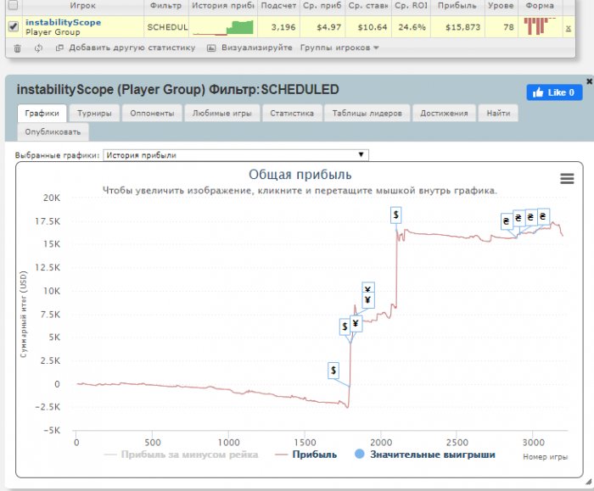Open the Оппоненты tab
The image size is (594, 491).
pyautogui.click(x=152, y=113)
